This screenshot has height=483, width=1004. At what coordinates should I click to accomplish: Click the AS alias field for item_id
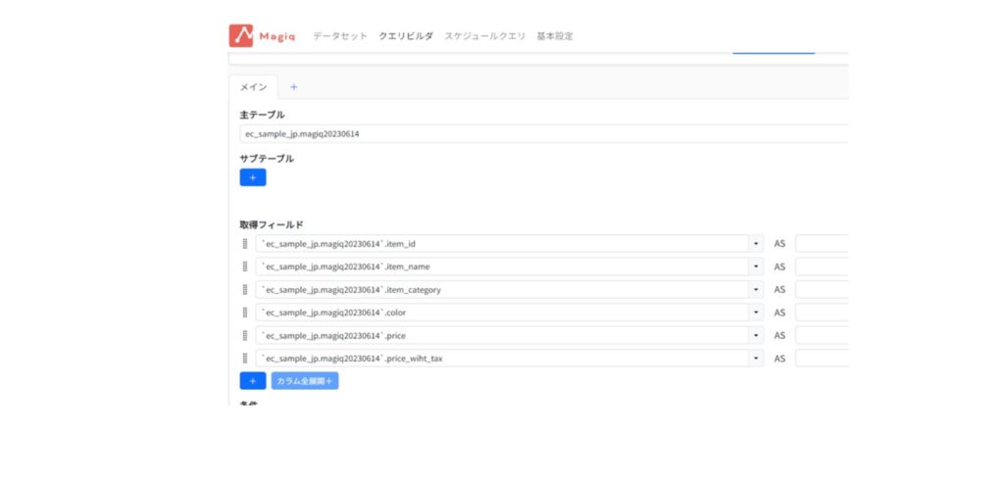pyautogui.click(x=822, y=244)
